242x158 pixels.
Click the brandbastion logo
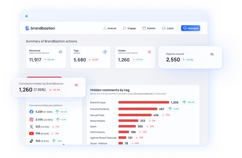click(40, 28)
